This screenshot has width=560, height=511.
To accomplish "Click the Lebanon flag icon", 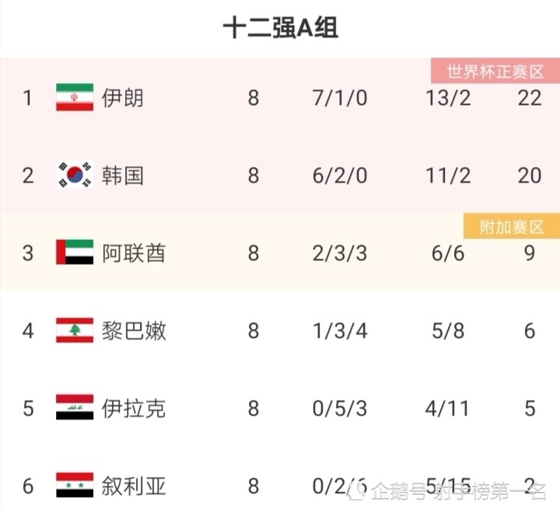I will tap(75, 330).
